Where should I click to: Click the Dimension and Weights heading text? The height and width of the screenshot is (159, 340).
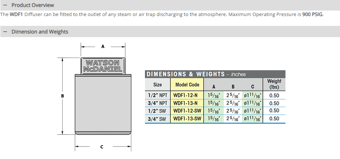pyautogui.click(x=40, y=32)
